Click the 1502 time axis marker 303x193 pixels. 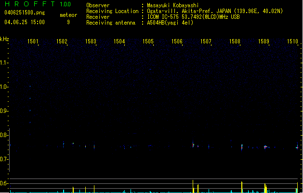click(62, 41)
